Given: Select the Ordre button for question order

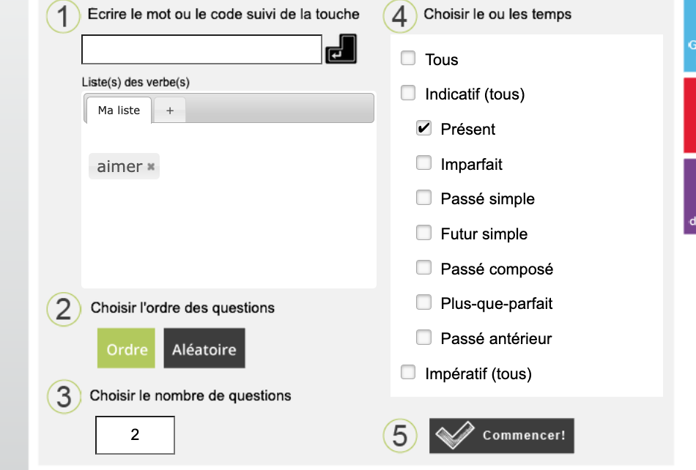Looking at the screenshot, I should tap(127, 349).
